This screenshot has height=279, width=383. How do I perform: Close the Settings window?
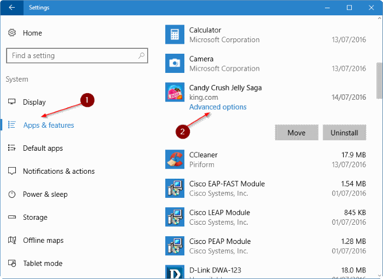pos(372,8)
